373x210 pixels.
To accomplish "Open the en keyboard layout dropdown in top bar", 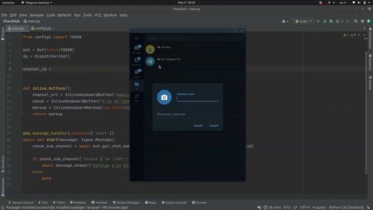I will tap(343, 2).
